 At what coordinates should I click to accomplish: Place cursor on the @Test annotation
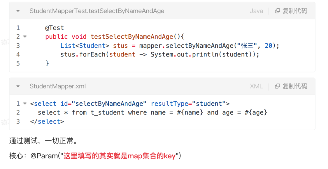coord(55,28)
